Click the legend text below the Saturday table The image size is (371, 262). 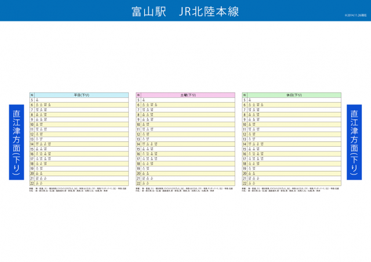(184, 190)
